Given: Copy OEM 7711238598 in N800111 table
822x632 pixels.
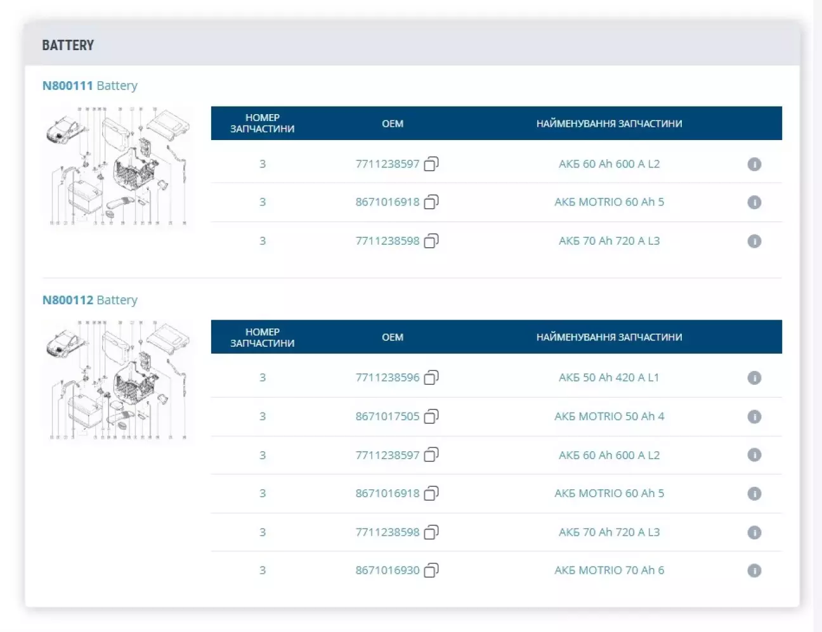Looking at the screenshot, I should [x=431, y=241].
